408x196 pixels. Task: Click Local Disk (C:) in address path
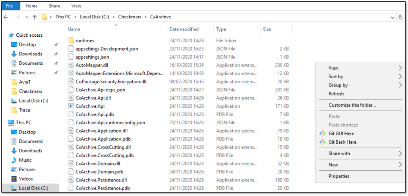tap(95, 17)
